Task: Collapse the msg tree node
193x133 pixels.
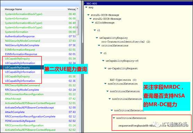Action: pos(86,7)
